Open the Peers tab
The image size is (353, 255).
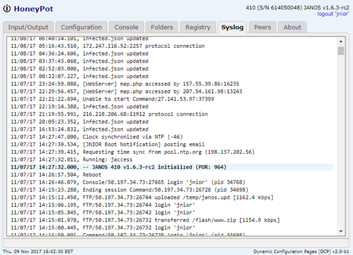262,27
